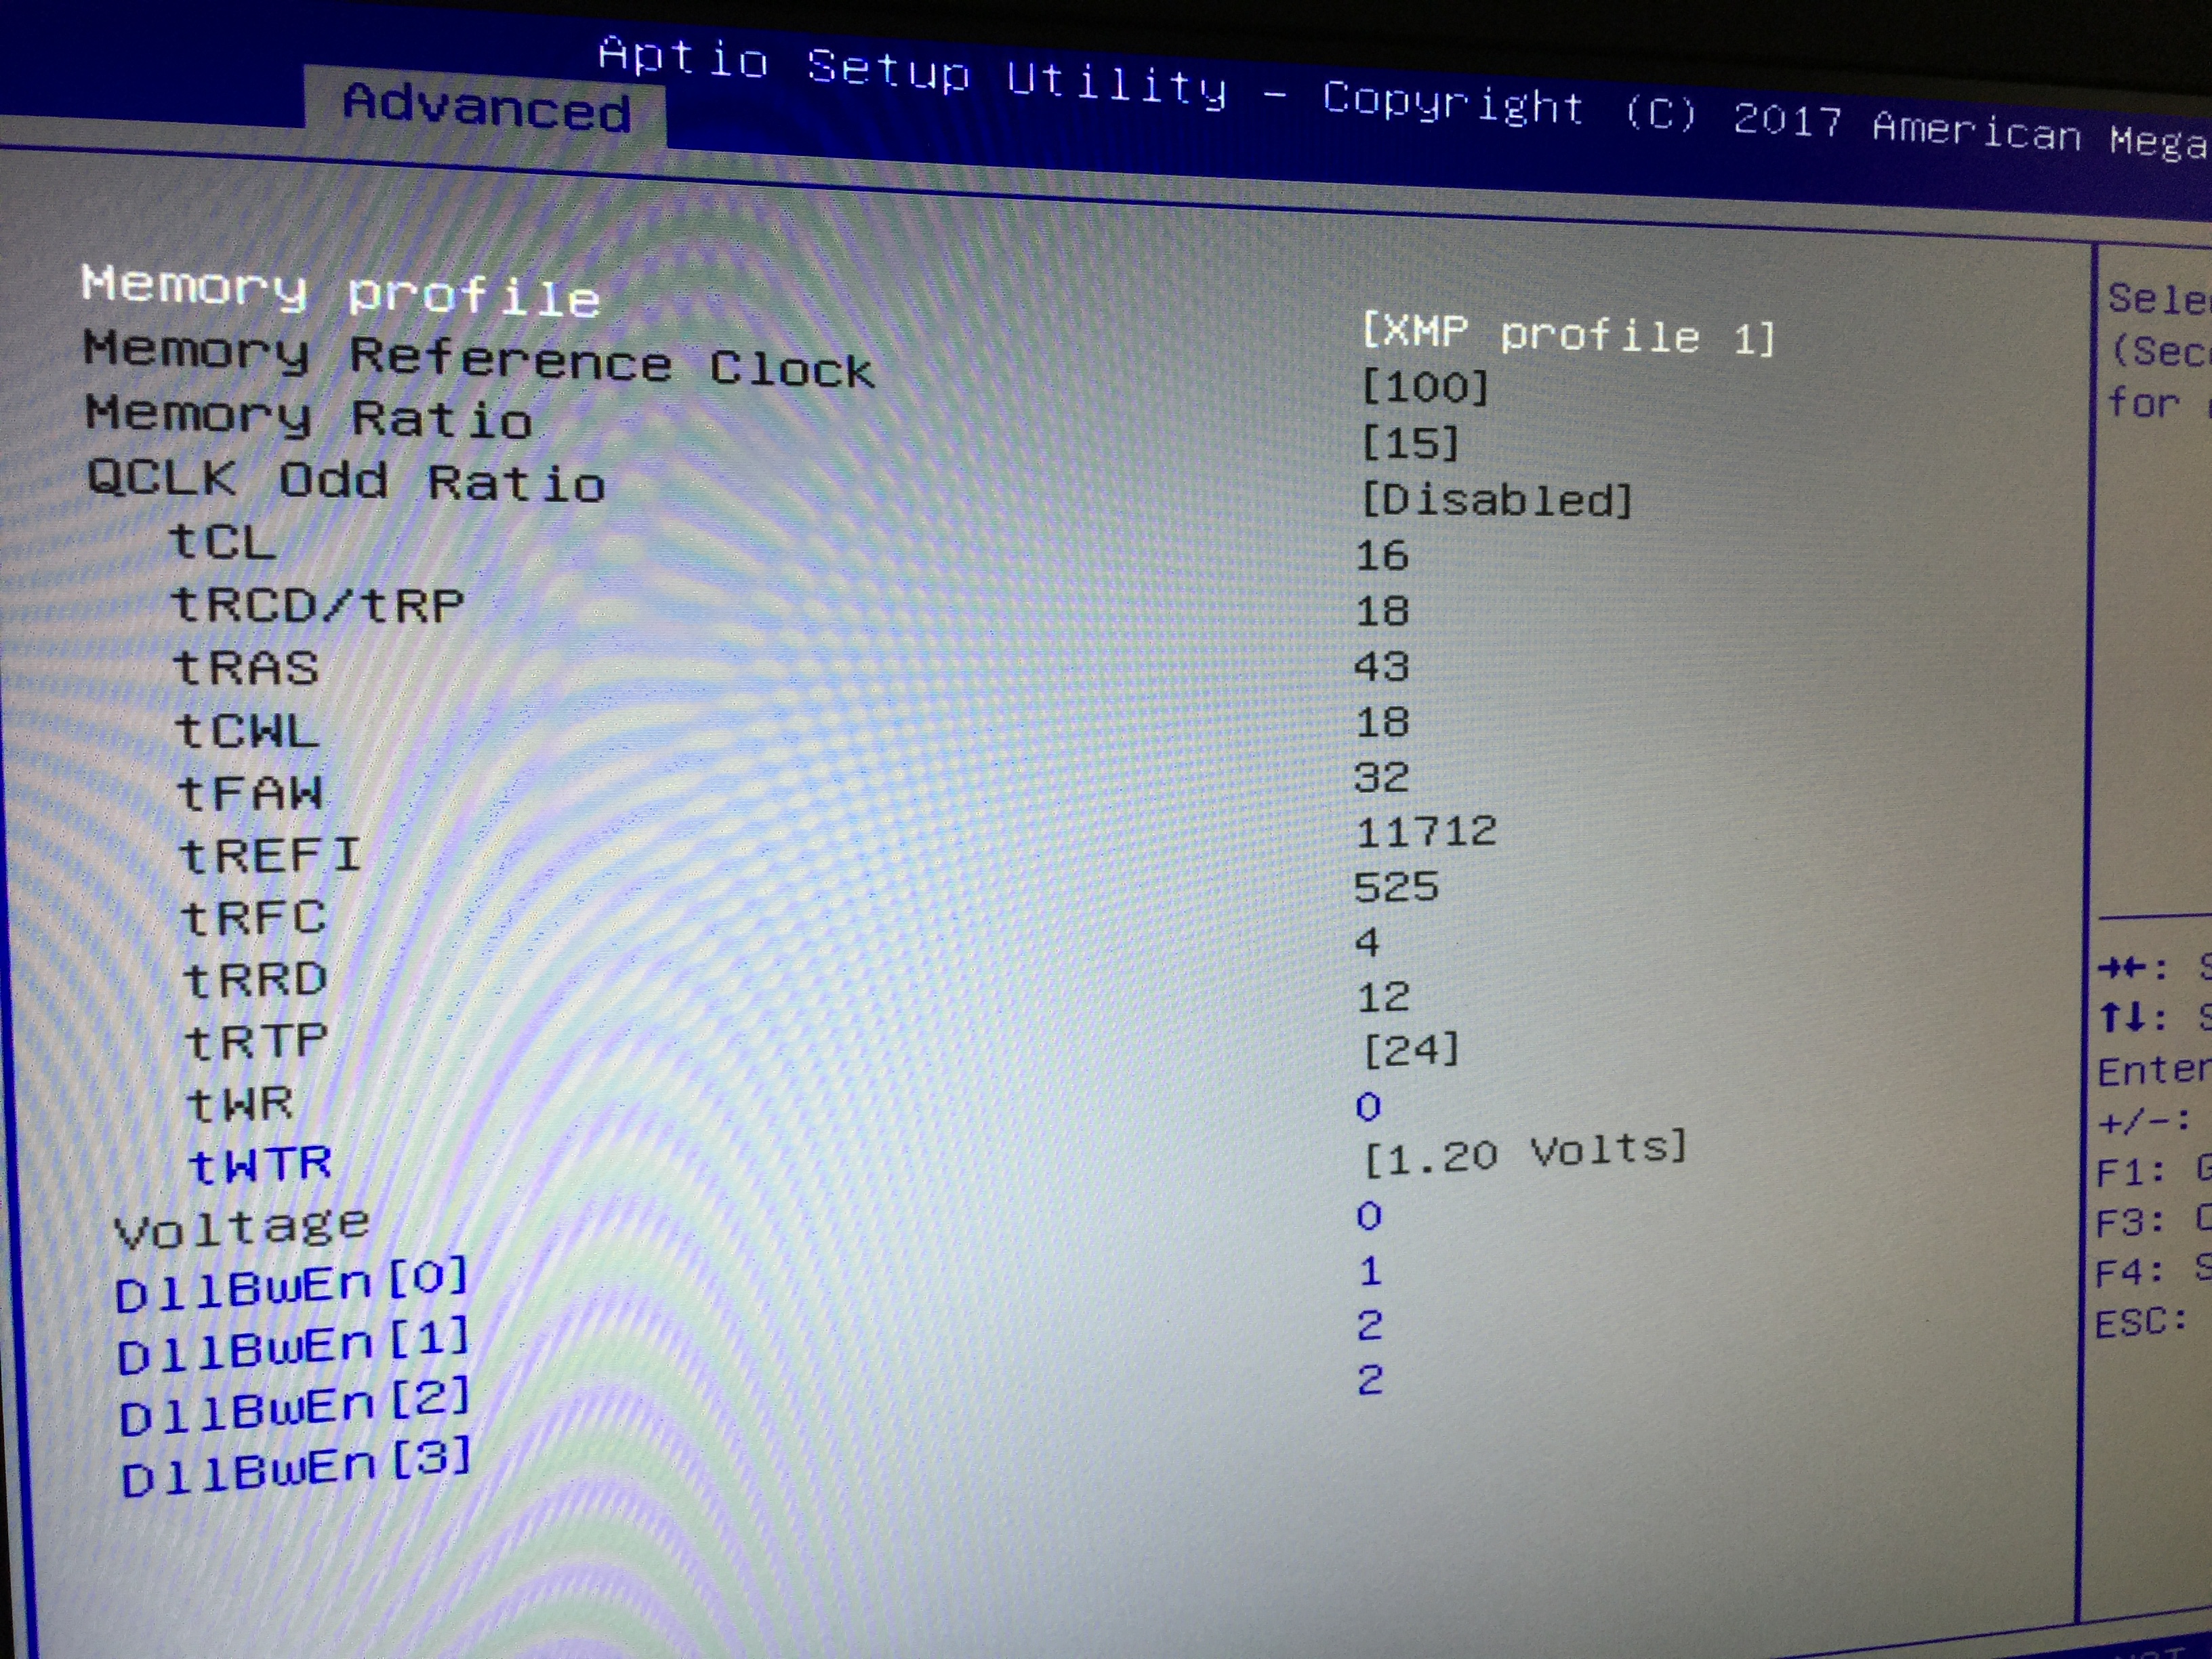Select the tRTP timing label
Screen dimensions: 2212x1659
pyautogui.click(x=256, y=1042)
